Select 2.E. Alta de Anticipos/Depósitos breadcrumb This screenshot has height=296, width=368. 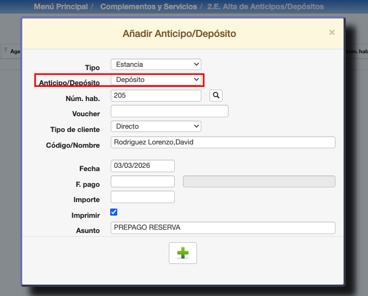point(265,7)
